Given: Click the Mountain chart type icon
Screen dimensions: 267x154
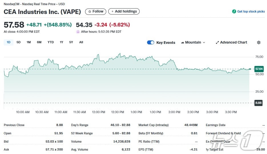Looking at the screenshot, I should coord(183,42).
